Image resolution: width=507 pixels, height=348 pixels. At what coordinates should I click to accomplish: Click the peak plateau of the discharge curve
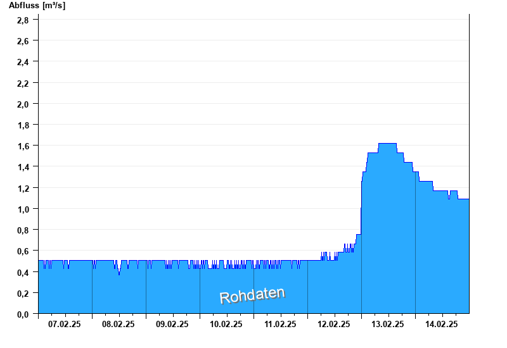click(x=387, y=144)
